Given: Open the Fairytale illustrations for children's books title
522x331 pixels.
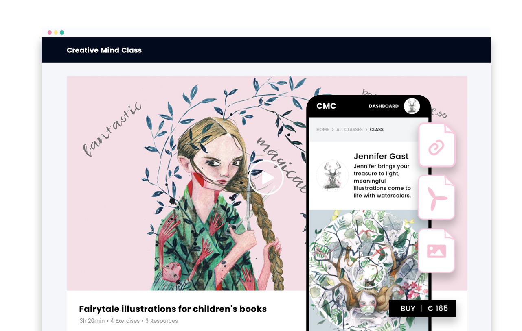Looking at the screenshot, I should point(173,309).
